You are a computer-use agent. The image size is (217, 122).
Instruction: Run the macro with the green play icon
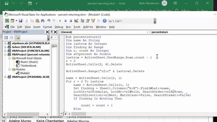tap(60, 21)
